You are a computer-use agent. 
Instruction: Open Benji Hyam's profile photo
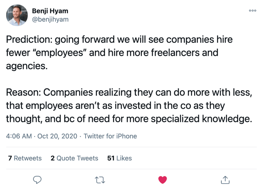point(17,15)
